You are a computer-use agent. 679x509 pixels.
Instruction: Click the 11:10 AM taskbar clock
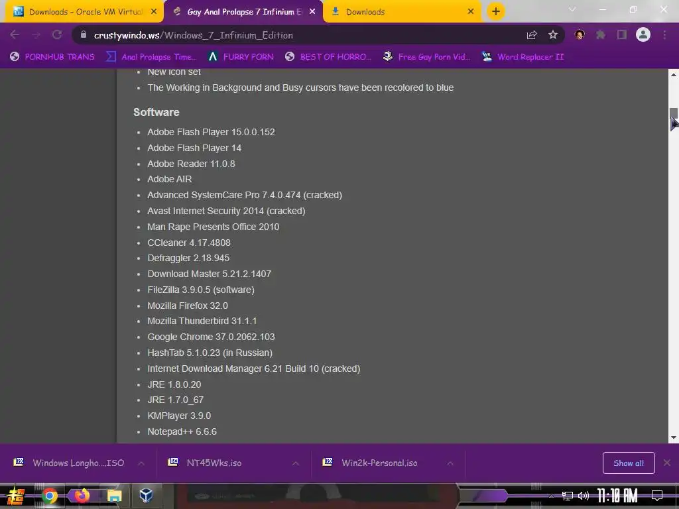(617, 495)
